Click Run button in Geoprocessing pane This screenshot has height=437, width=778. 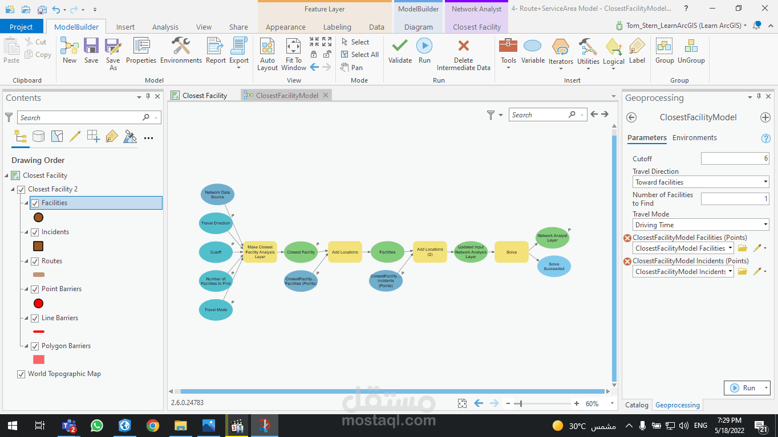point(743,388)
